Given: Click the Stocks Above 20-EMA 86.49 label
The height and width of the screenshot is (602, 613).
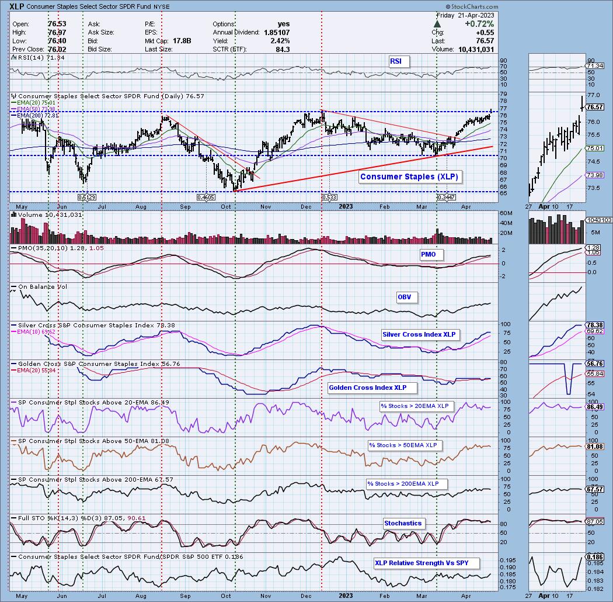Looking at the screenshot, I should pyautogui.click(x=90, y=402).
